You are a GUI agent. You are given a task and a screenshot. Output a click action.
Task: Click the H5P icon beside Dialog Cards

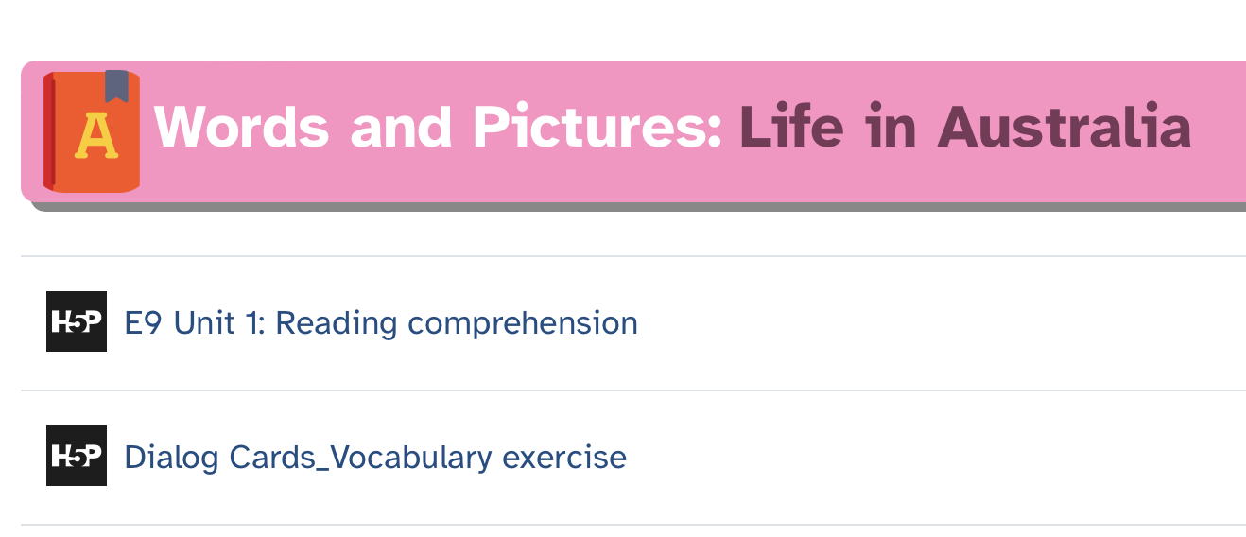click(77, 456)
